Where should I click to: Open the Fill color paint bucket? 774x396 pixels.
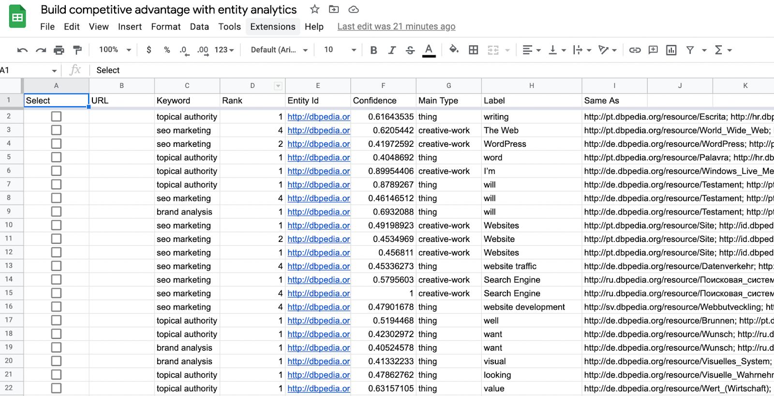click(x=454, y=49)
